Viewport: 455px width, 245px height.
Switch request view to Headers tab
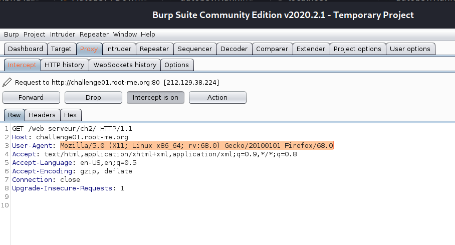click(42, 115)
